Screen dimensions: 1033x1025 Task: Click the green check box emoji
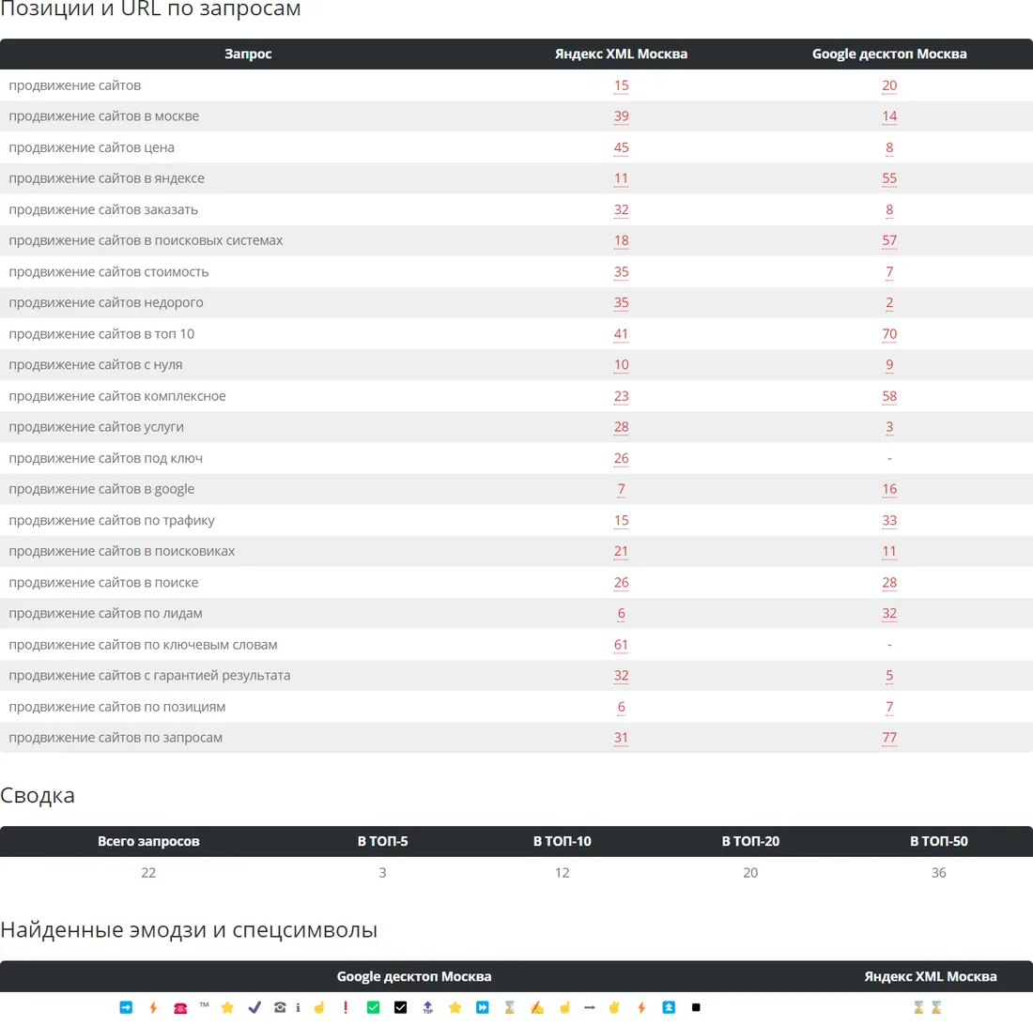[x=373, y=1007]
